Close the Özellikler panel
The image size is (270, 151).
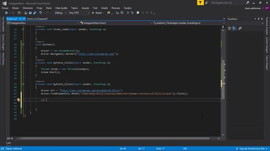[262, 19]
